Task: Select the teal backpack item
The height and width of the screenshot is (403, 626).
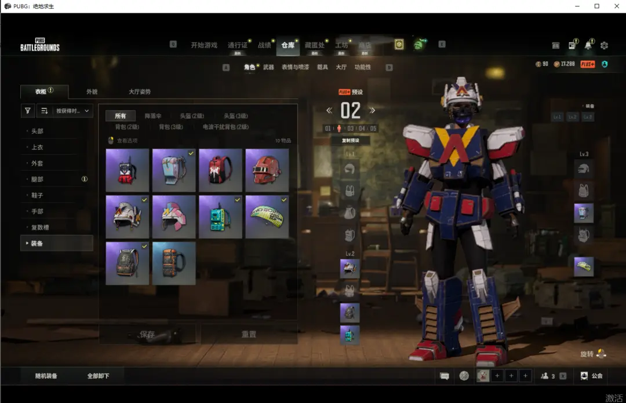Action: click(x=220, y=217)
